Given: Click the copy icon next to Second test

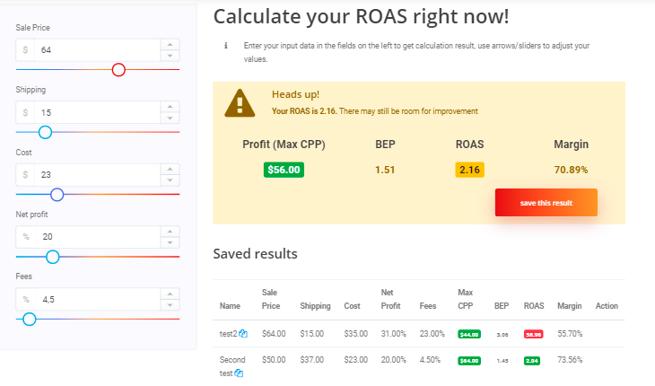Looking at the screenshot, I should [x=239, y=373].
